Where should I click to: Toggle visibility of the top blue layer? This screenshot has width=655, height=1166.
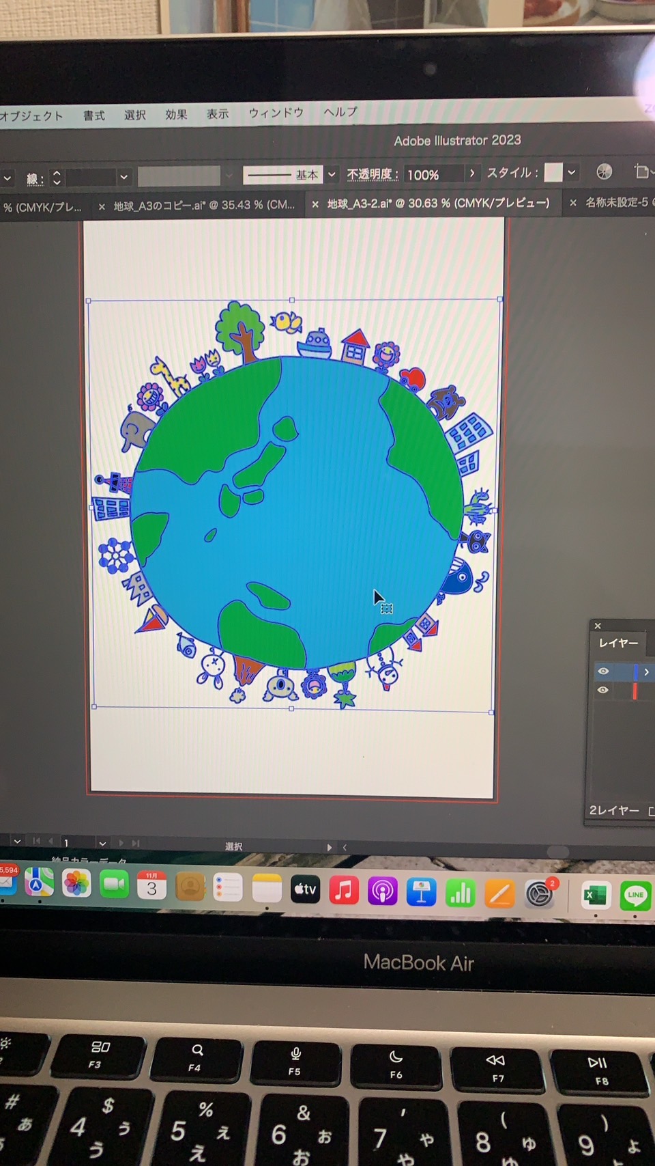click(x=603, y=671)
